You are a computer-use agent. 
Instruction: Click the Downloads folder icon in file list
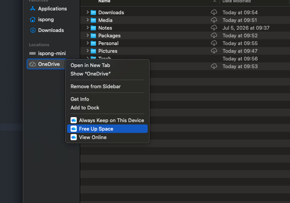point(93,13)
